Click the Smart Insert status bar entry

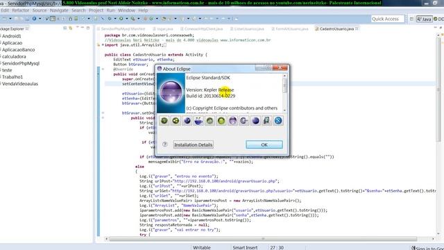(x=245, y=247)
